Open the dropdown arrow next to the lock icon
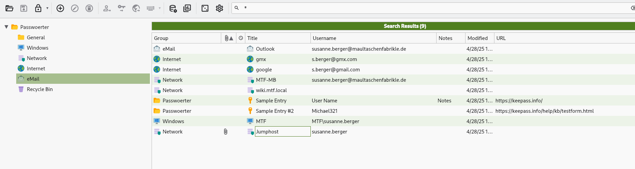The image size is (635, 169). click(x=47, y=8)
